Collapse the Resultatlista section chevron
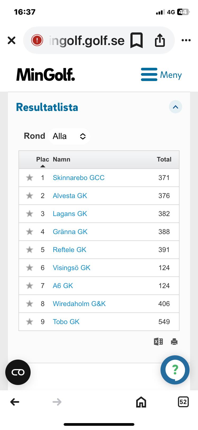Viewport: 198px width, 430px height. coord(176,107)
